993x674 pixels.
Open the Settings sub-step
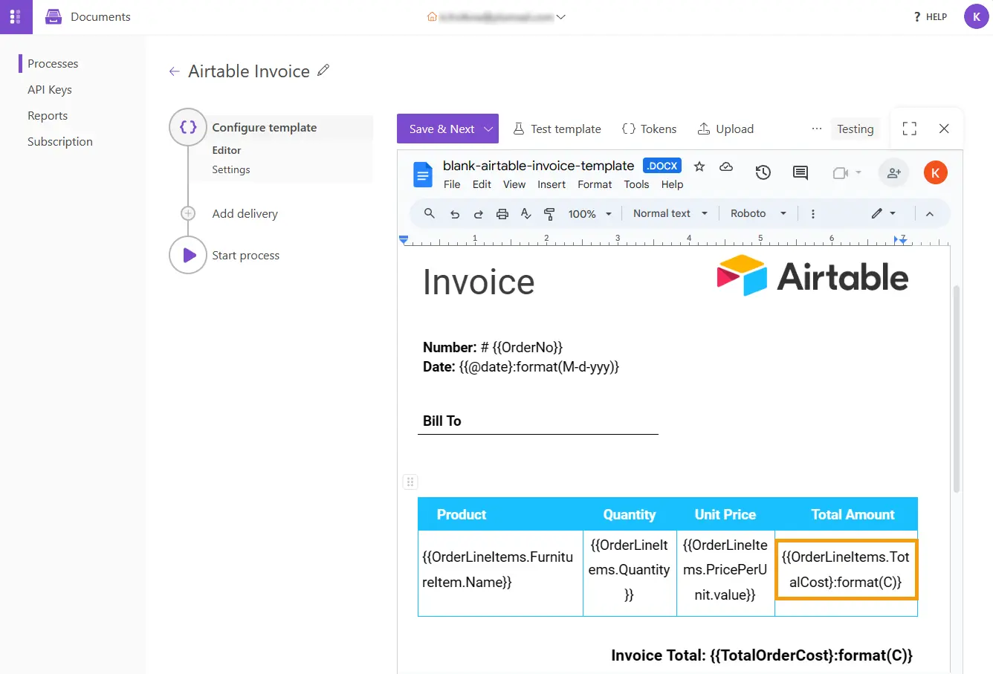[231, 169]
